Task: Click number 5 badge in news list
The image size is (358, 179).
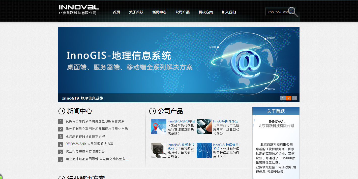Action: coord(61,152)
